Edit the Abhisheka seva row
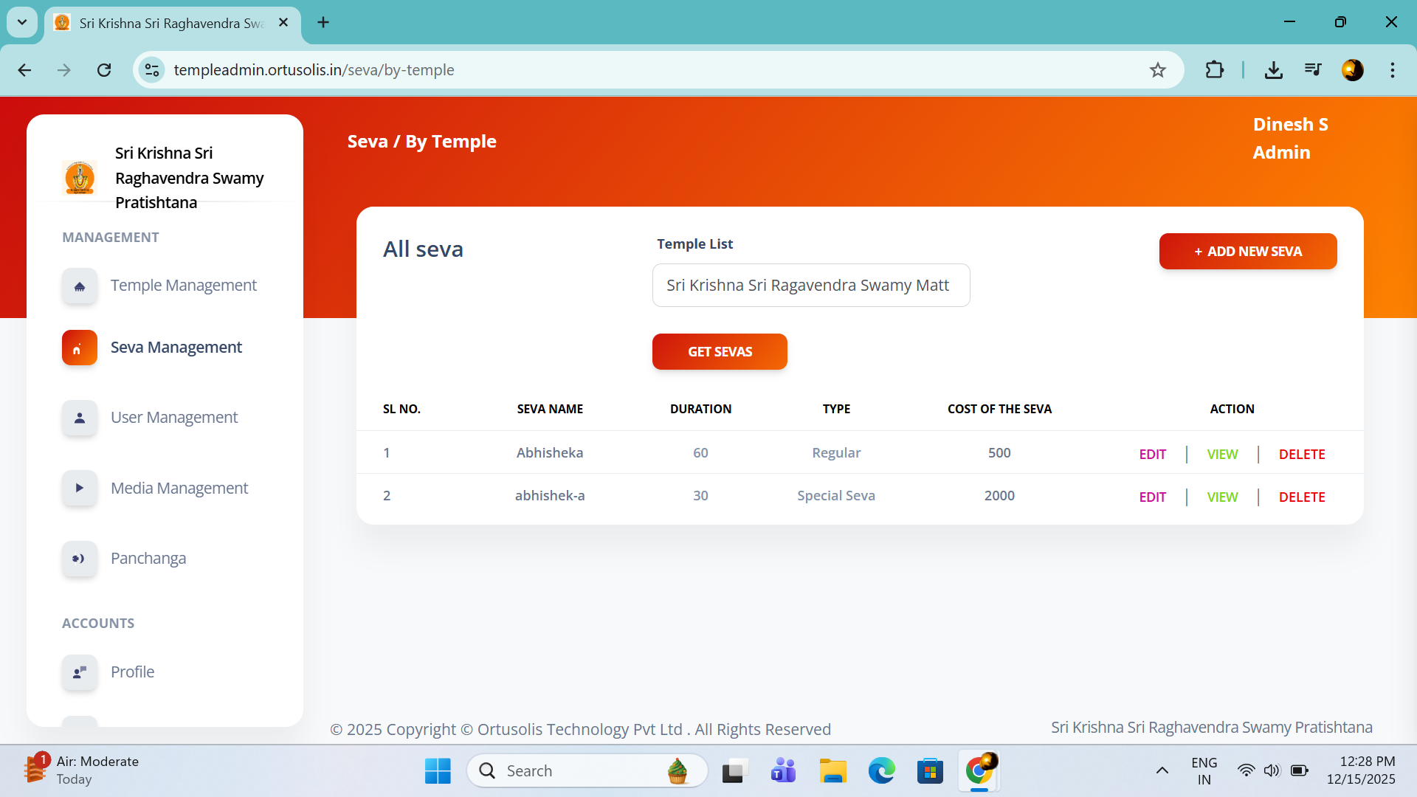This screenshot has height=797, width=1417. (x=1152, y=455)
